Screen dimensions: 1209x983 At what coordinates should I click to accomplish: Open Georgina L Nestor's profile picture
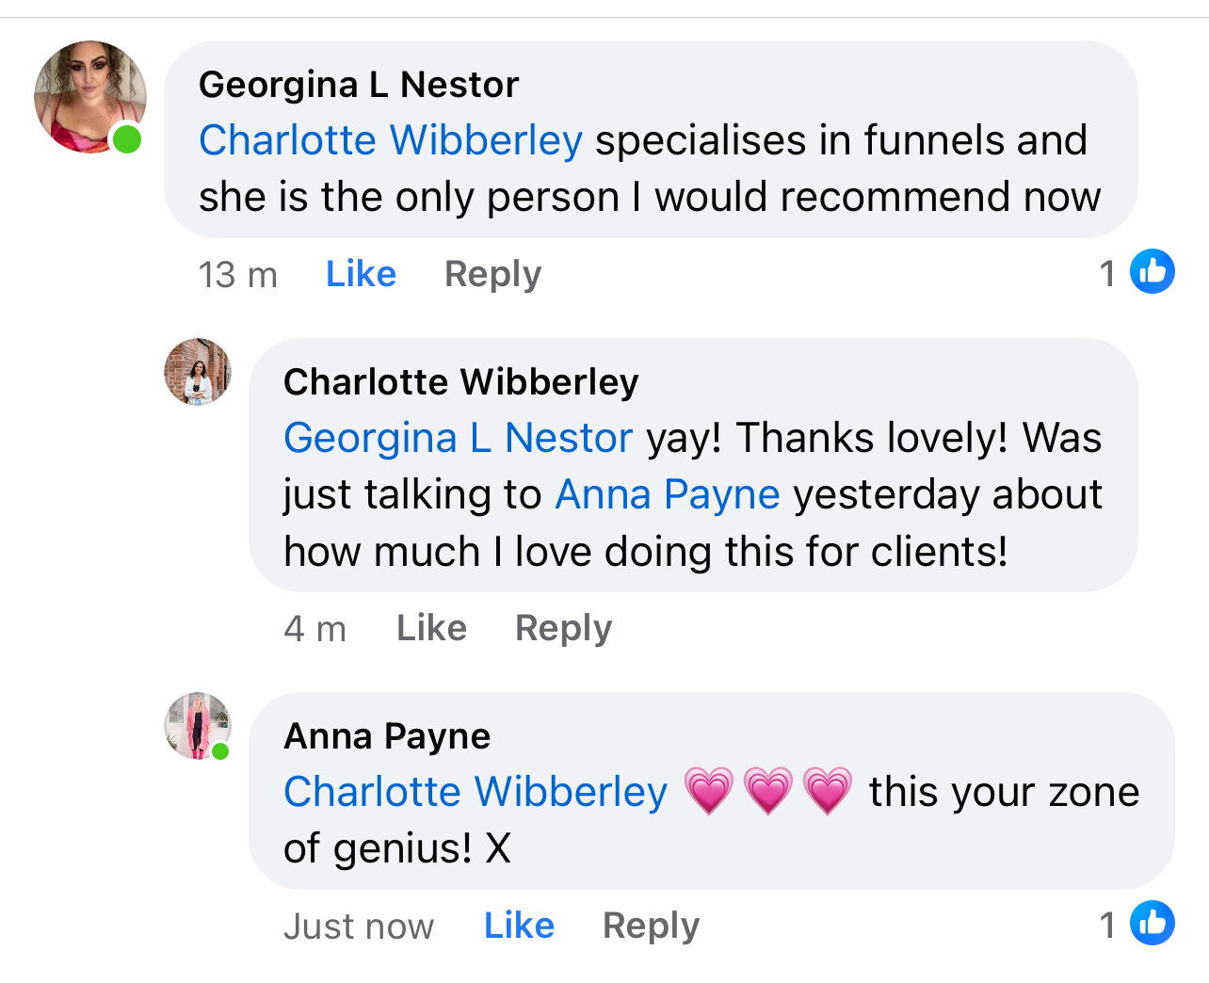[x=89, y=97]
